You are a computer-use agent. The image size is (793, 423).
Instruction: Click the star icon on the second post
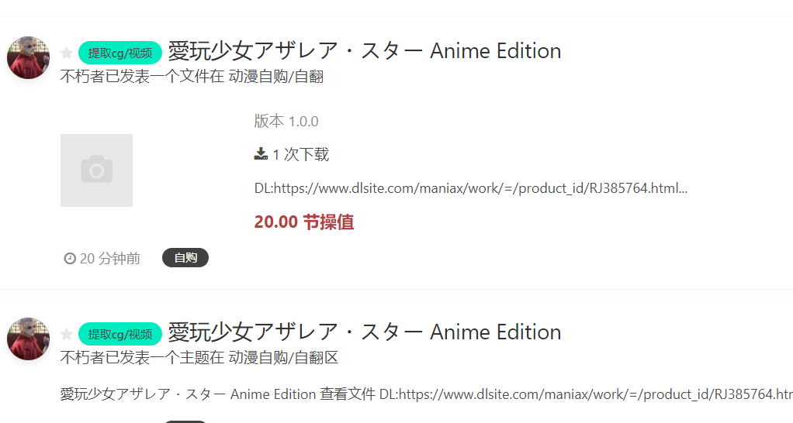[x=67, y=334]
